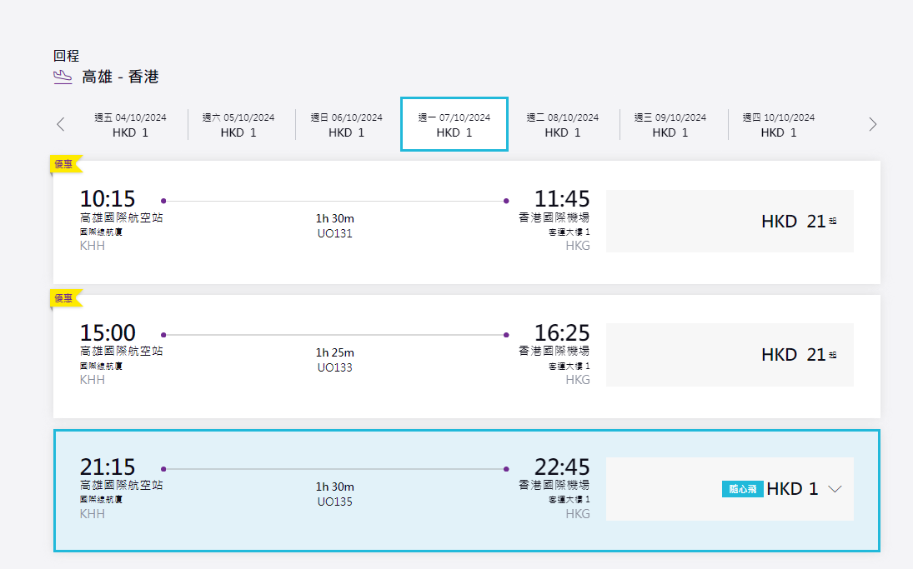913x569 pixels.
Task: Open the 週三 09/10/2024 date tab
Action: (670, 125)
